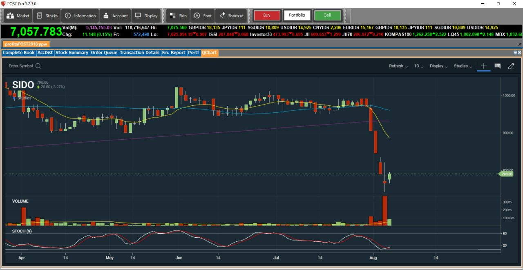The height and width of the screenshot is (270, 523).
Task: Switch to the Order Queue tab
Action: point(104,53)
